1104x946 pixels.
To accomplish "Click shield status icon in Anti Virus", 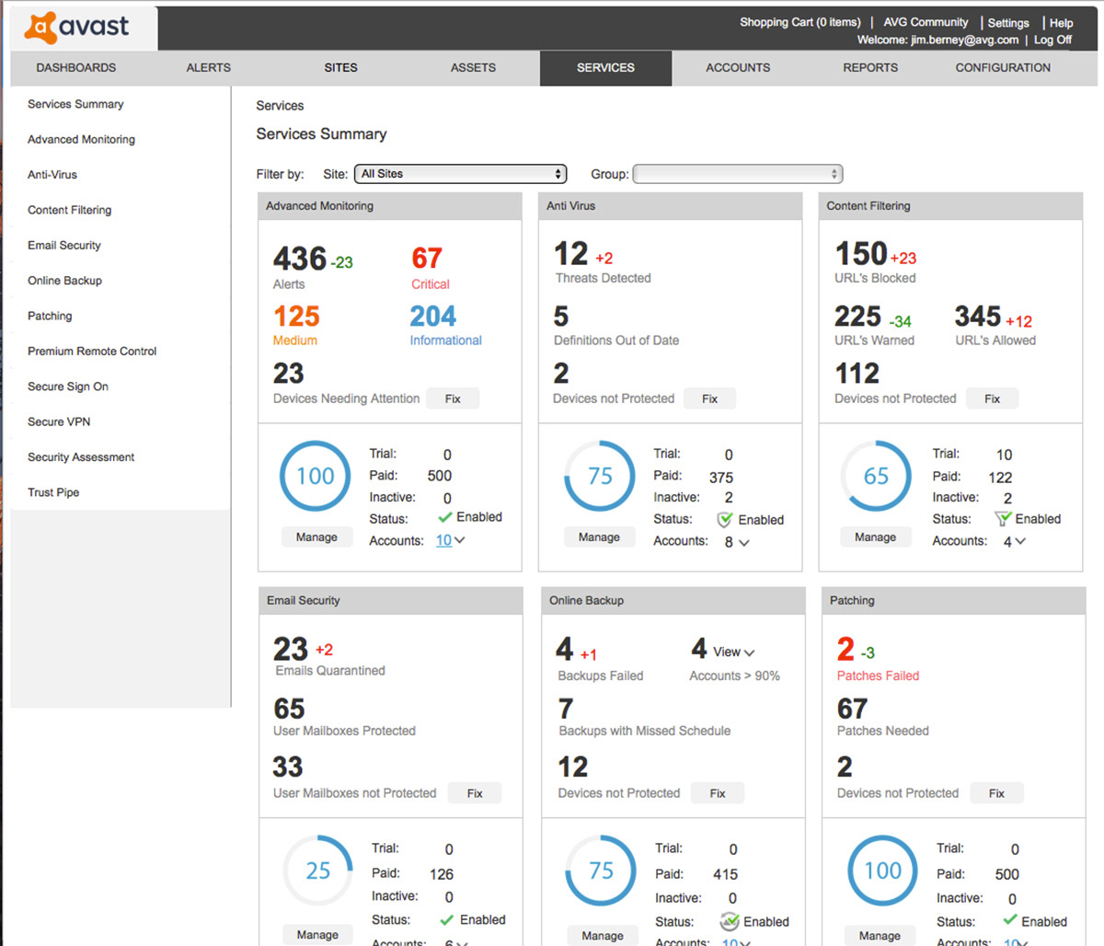I will point(725,520).
